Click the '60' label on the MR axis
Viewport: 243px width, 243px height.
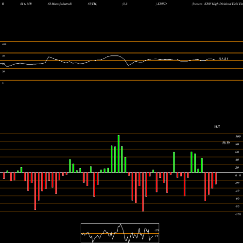pos(237,152)
